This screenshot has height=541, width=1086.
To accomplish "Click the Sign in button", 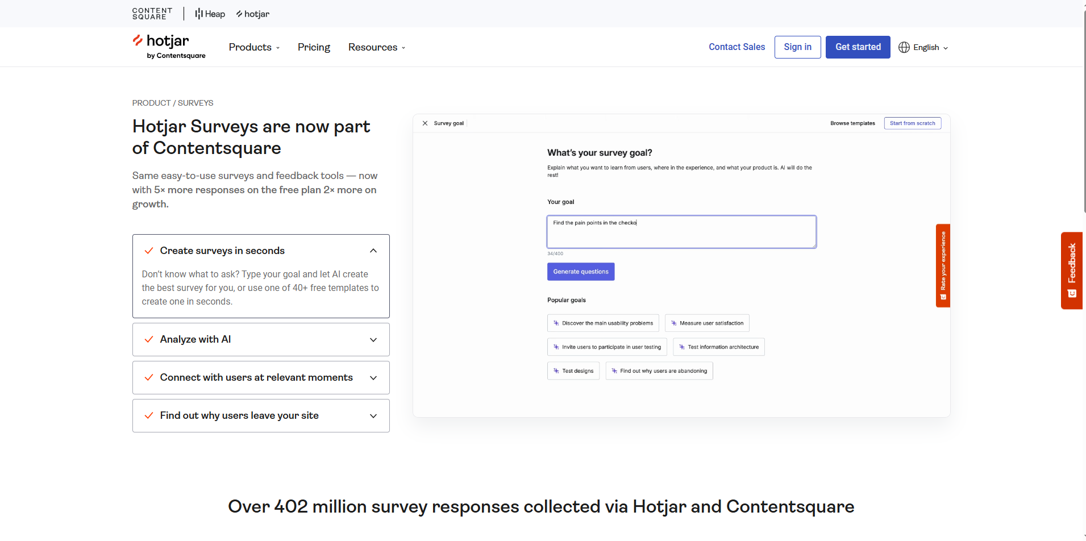I will 797,47.
